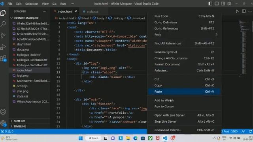253x142 pixels.
Task: Click Port : 5500 status item
Action: click(229, 131)
